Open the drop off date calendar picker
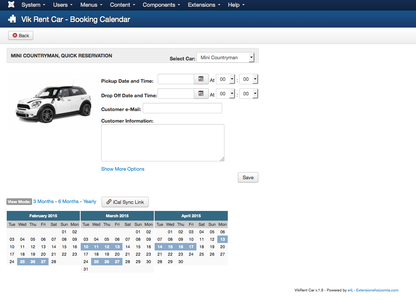Image resolution: width=416 pixels, height=300 pixels. click(x=201, y=94)
